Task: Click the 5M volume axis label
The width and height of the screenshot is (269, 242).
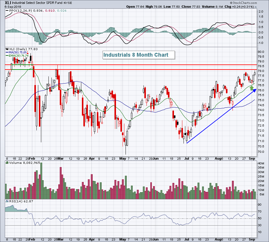Action: 262,194
